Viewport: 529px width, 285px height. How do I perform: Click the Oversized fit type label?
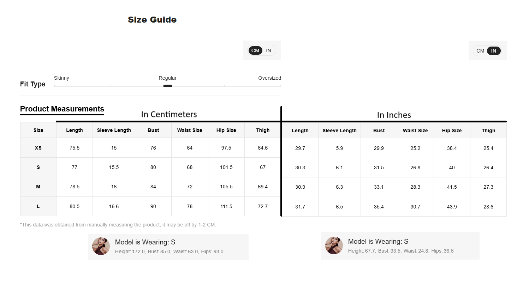(x=269, y=78)
